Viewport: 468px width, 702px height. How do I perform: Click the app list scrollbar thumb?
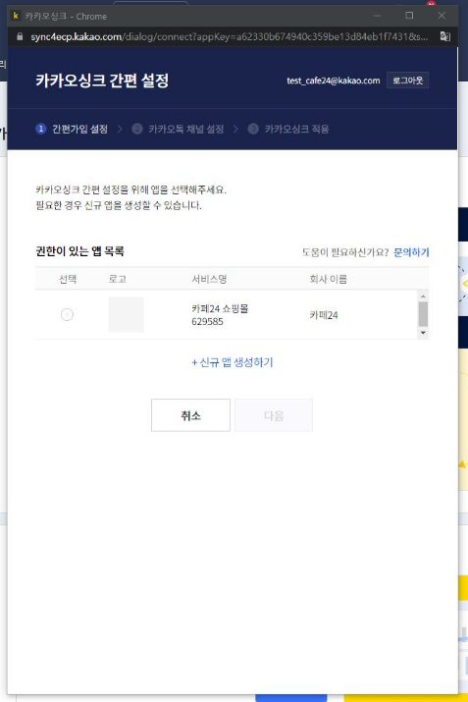(x=423, y=314)
